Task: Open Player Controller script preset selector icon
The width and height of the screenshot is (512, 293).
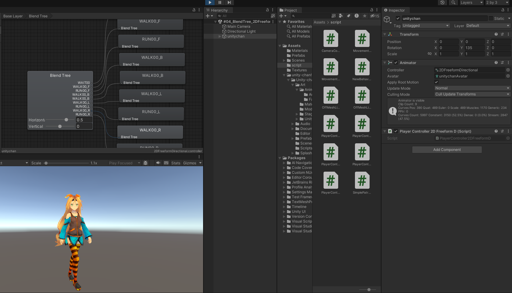Action: click(502, 131)
